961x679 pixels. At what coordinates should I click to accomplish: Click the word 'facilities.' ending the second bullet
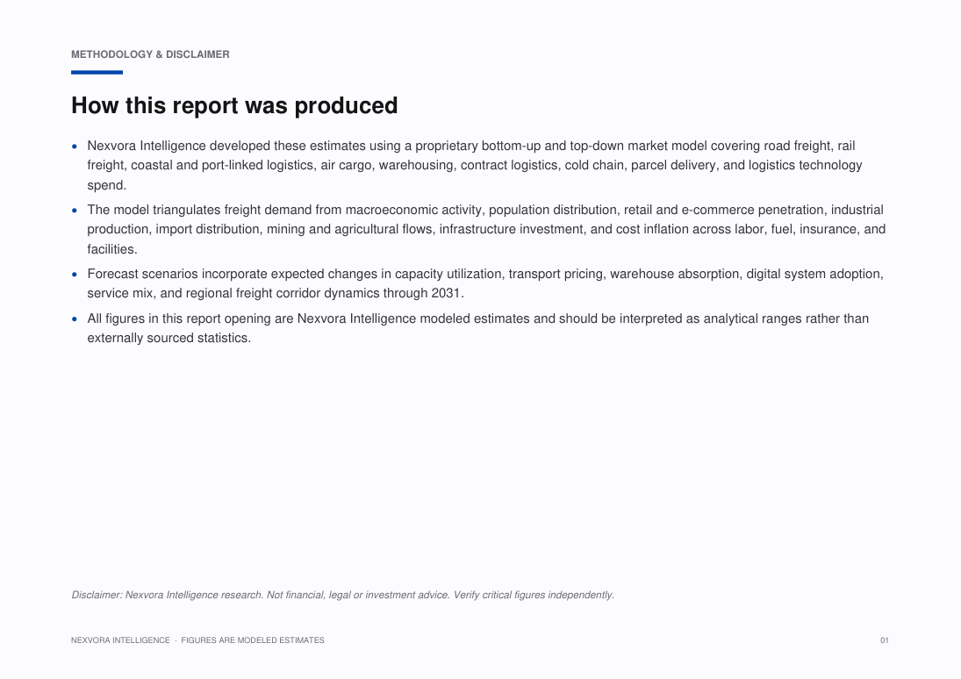point(112,249)
